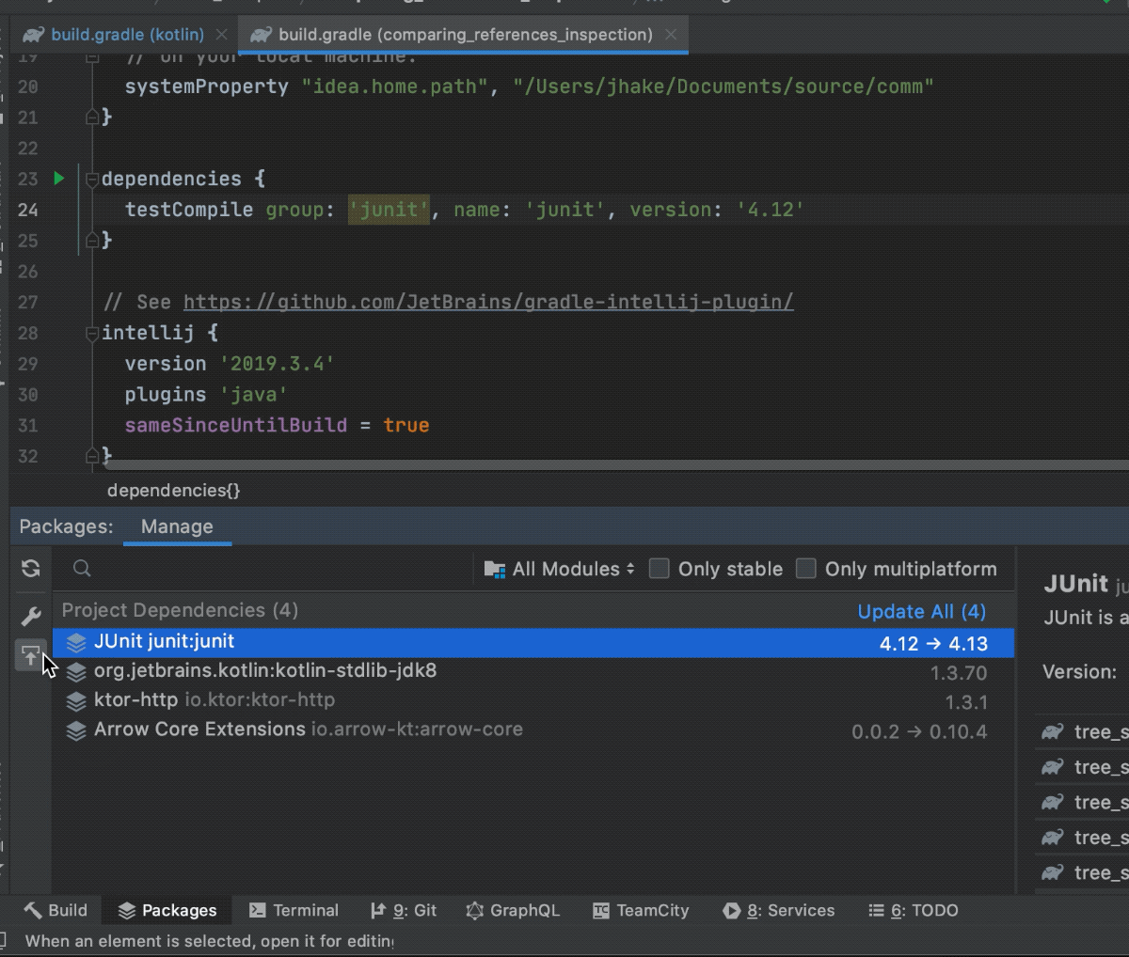
Task: Open the 9: Git tool window
Action: [x=404, y=910]
